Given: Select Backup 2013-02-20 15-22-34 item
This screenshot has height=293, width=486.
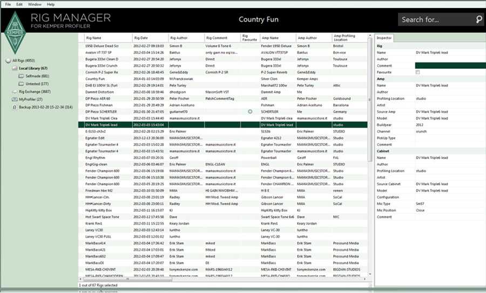Looking at the screenshot, I should pyautogui.click(x=45, y=107).
